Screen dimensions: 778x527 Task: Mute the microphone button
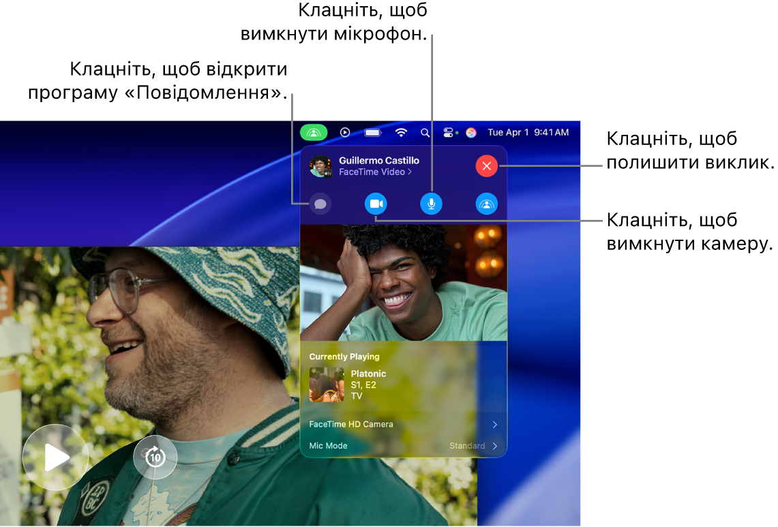point(431,204)
